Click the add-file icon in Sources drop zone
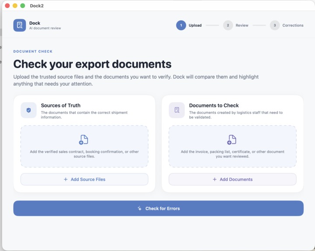Image resolution: width=315 pixels, height=251 pixels. 84,140
